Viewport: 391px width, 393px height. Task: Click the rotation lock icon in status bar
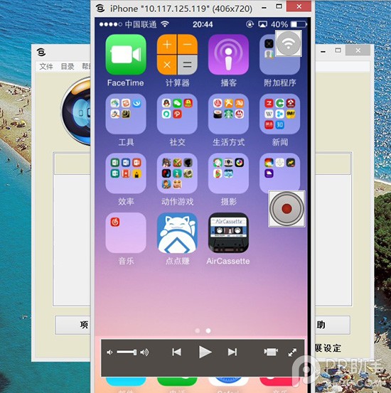click(250, 24)
